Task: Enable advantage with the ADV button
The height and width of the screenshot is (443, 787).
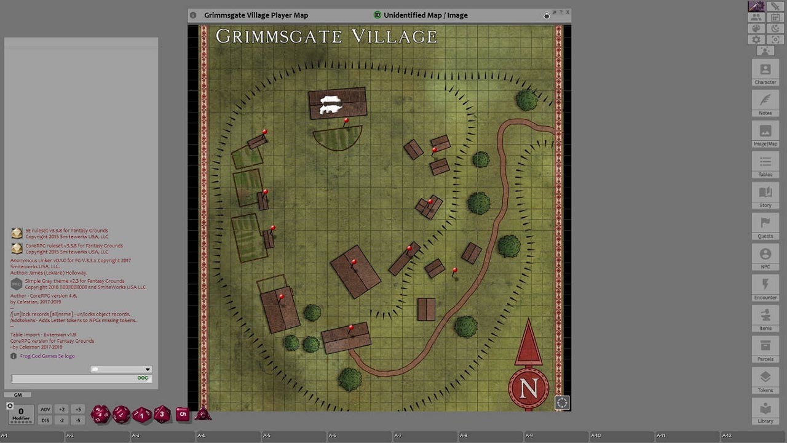Action: (x=45, y=409)
